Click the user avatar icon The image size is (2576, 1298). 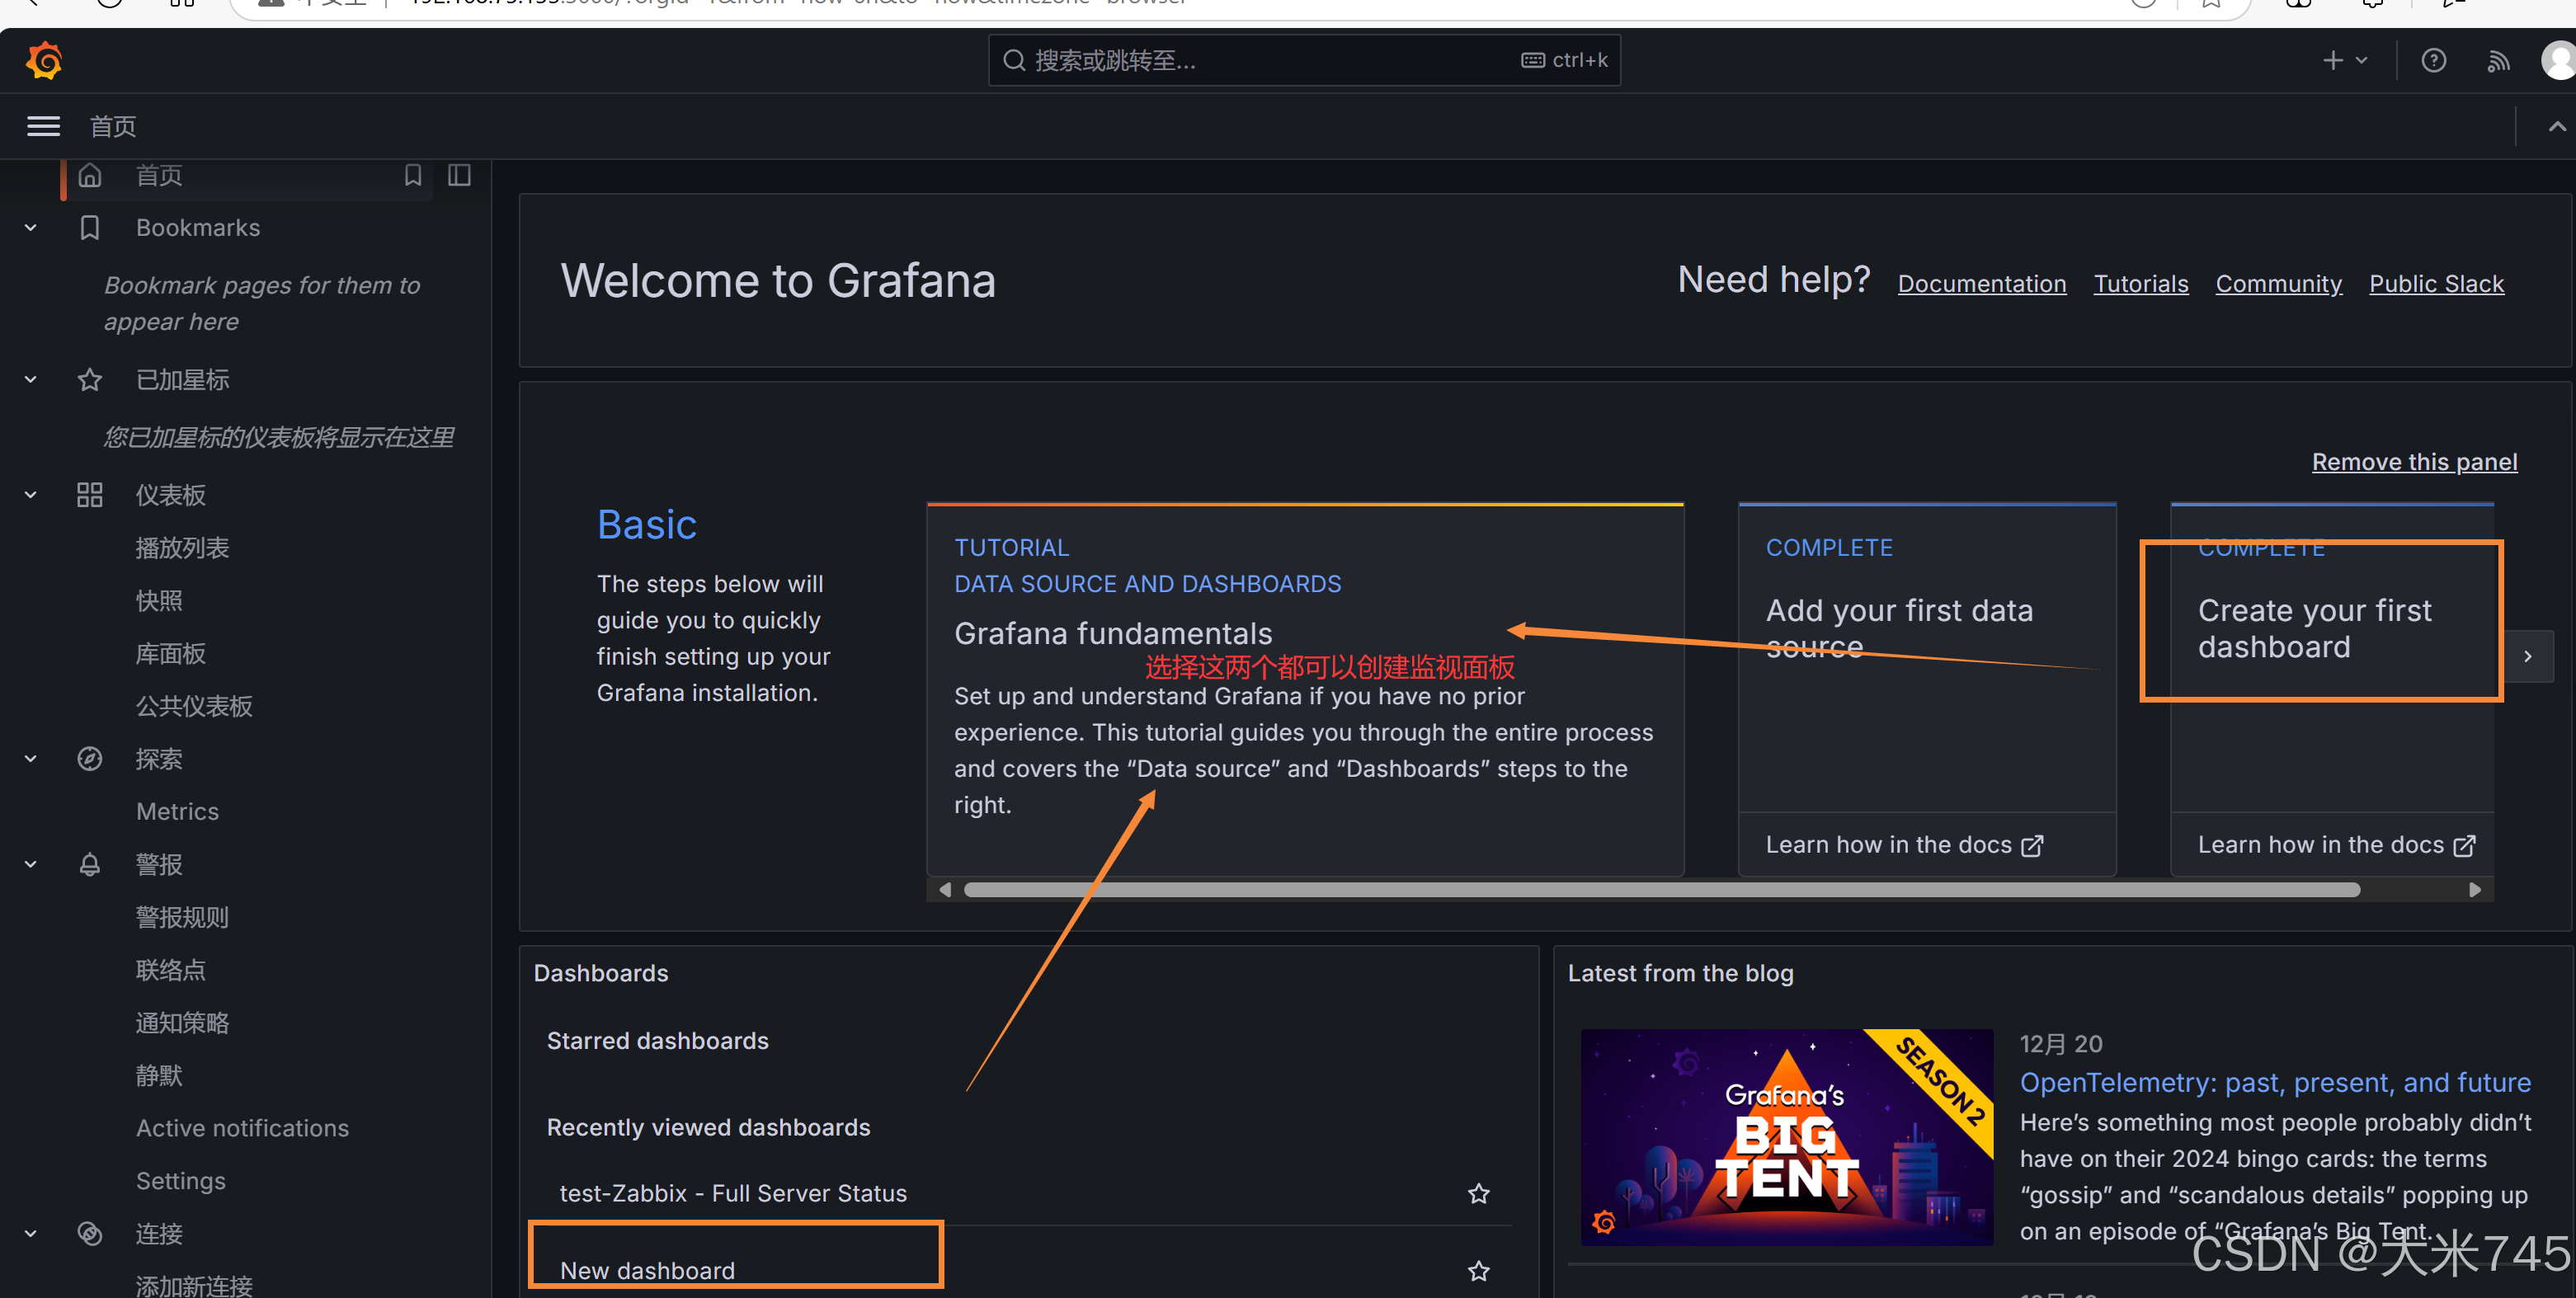pyautogui.click(x=2557, y=61)
